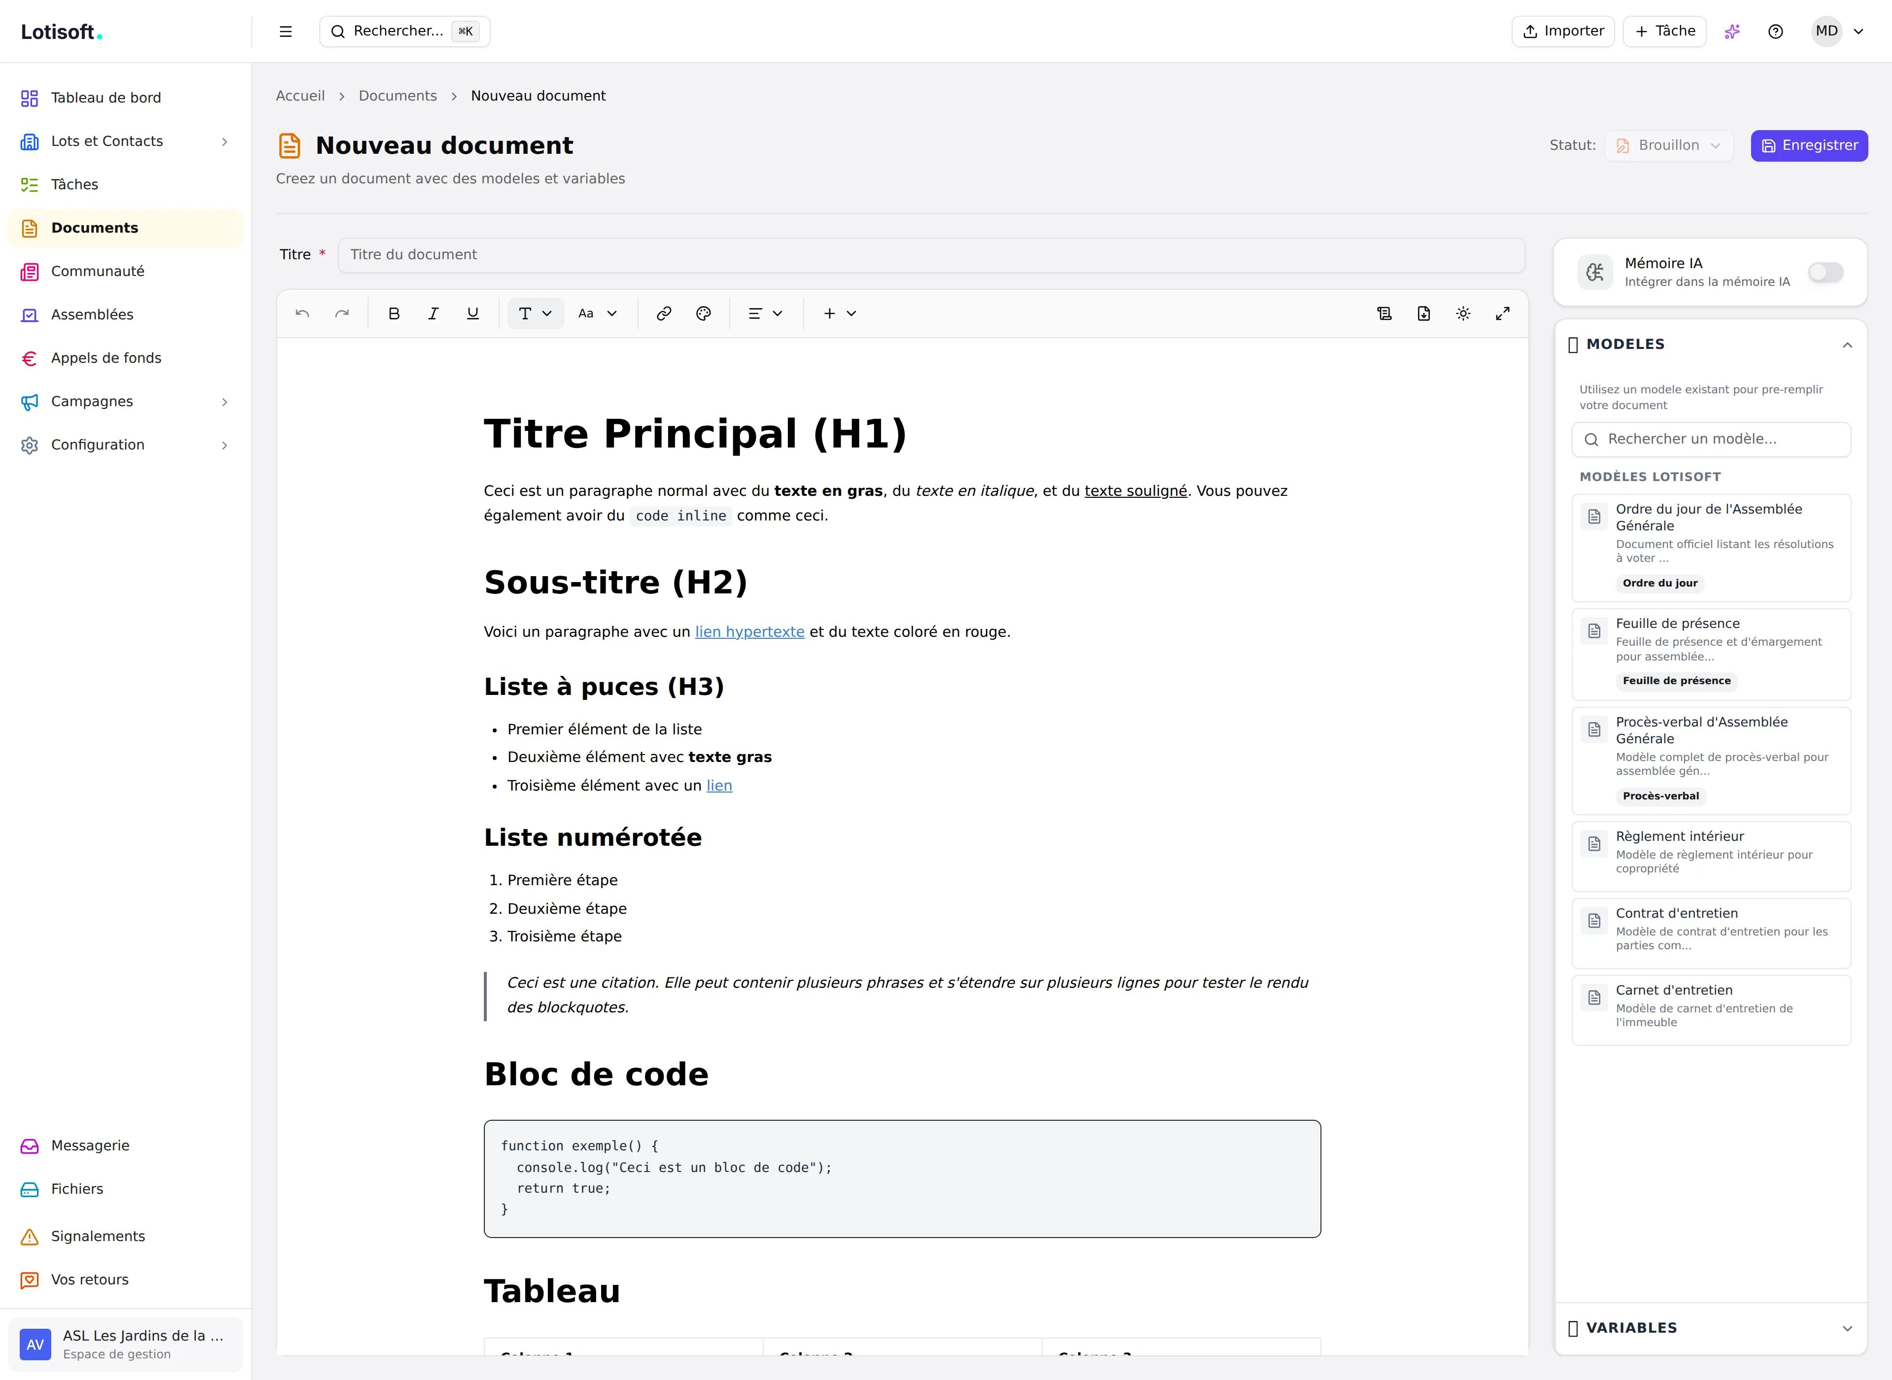Click the Undo arrow in editor toolbar
This screenshot has width=1892, height=1380.
302,313
